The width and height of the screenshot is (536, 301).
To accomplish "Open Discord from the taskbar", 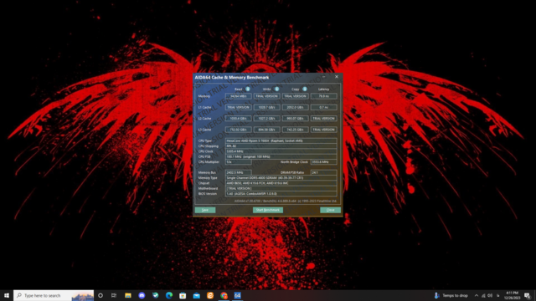I will tap(142, 295).
